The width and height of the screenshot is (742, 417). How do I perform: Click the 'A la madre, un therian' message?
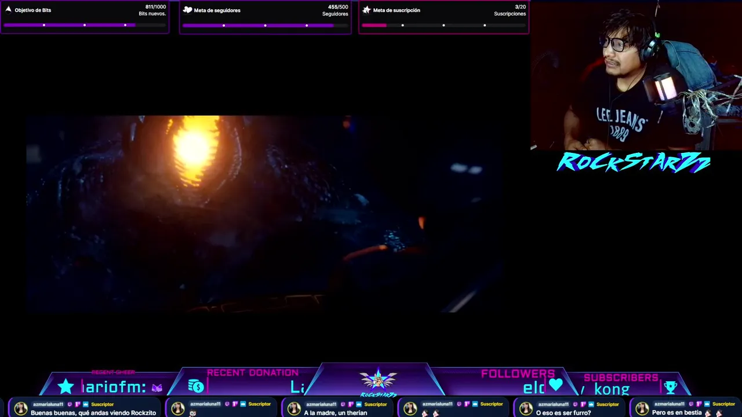click(x=336, y=412)
